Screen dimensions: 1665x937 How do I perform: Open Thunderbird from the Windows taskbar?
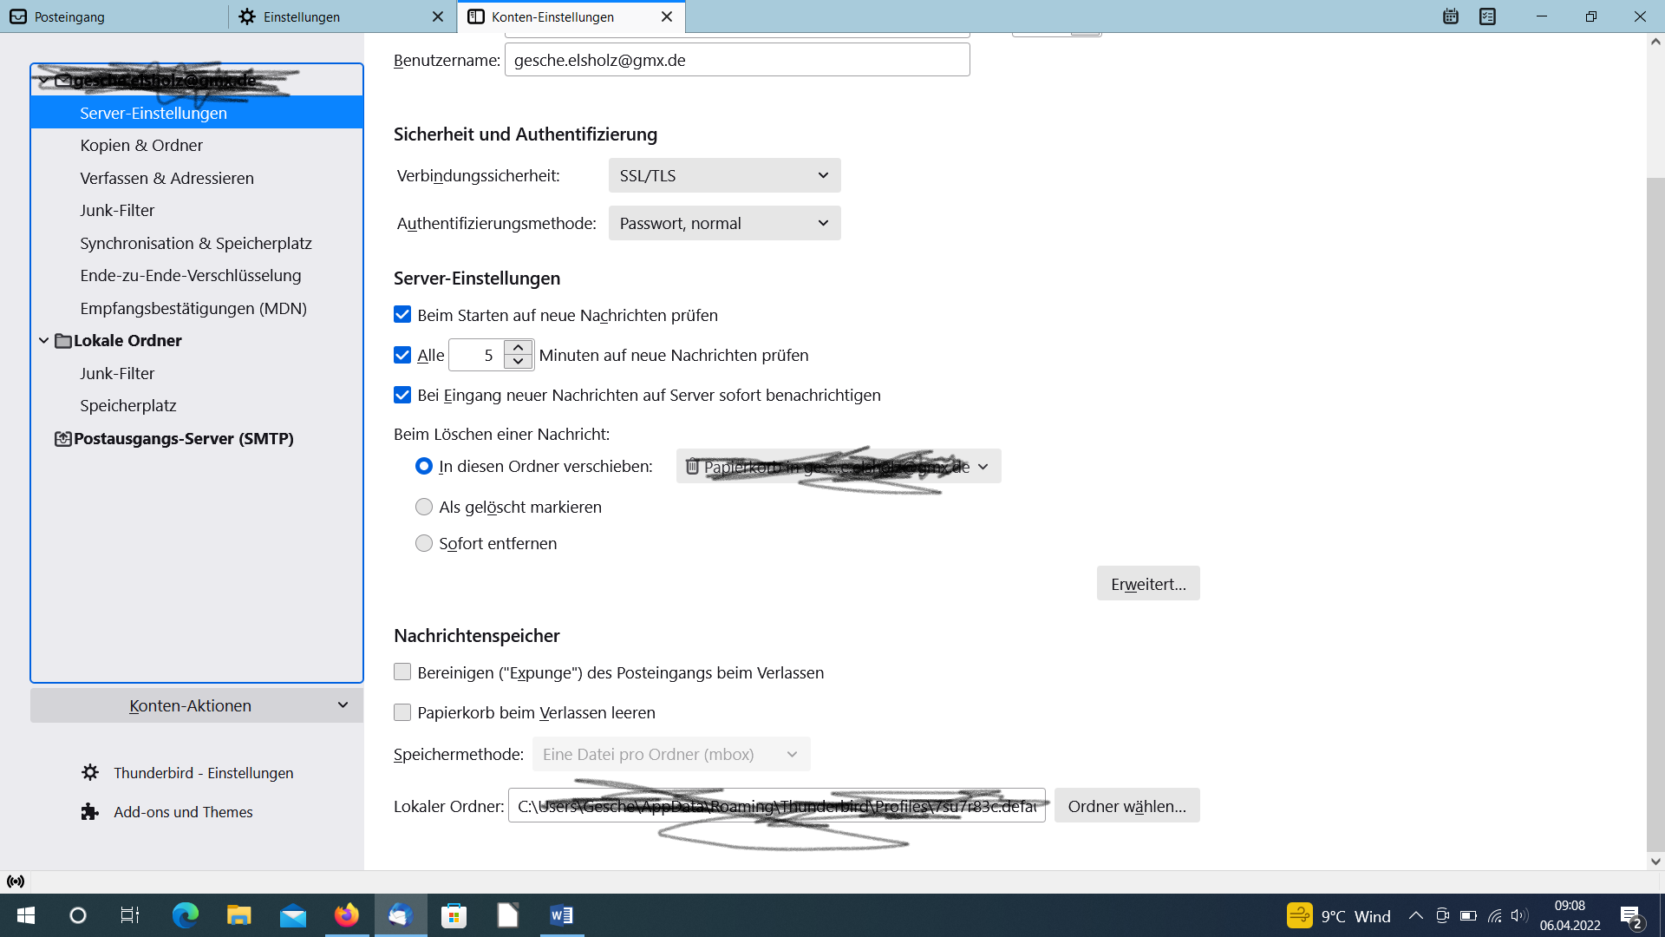click(x=400, y=915)
